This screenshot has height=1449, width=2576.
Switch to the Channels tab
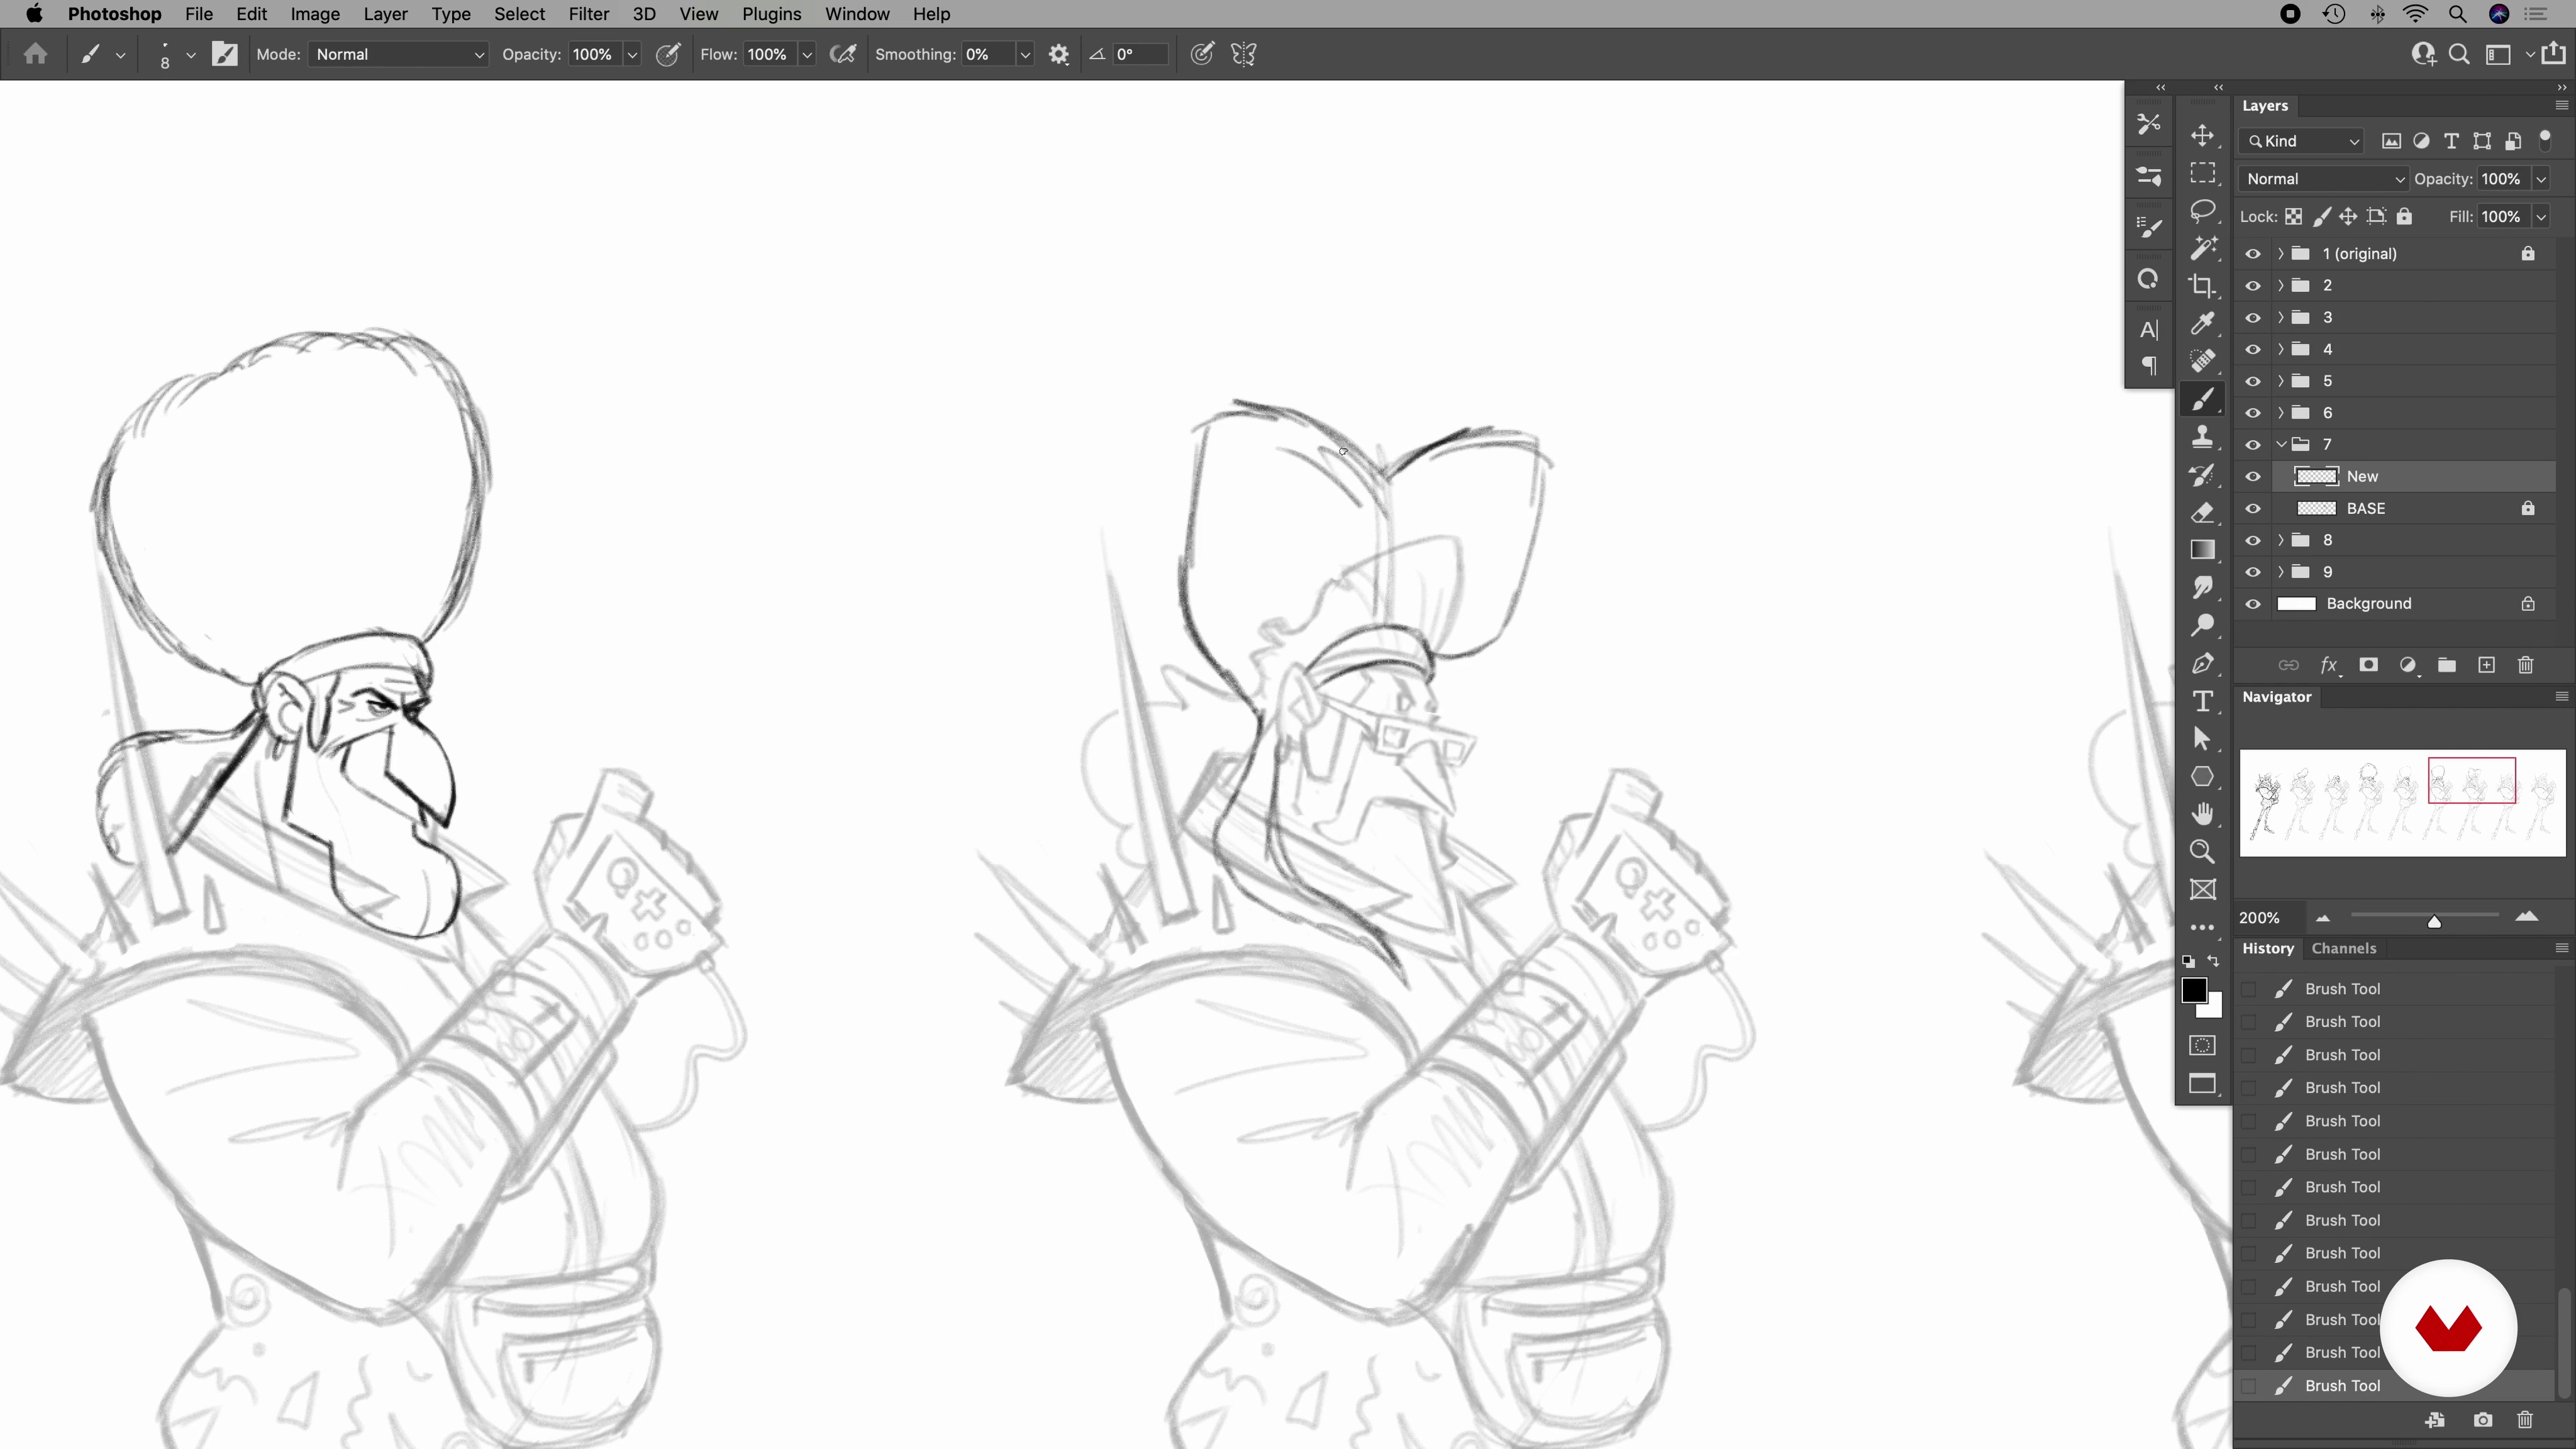tap(2343, 948)
